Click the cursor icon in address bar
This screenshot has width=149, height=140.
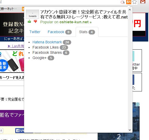pyautogui.click(x=123, y=2)
